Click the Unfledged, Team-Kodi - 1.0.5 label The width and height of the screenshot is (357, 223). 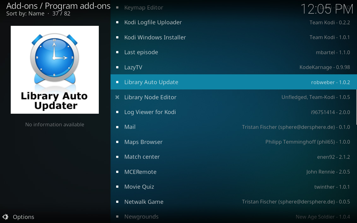(316, 97)
